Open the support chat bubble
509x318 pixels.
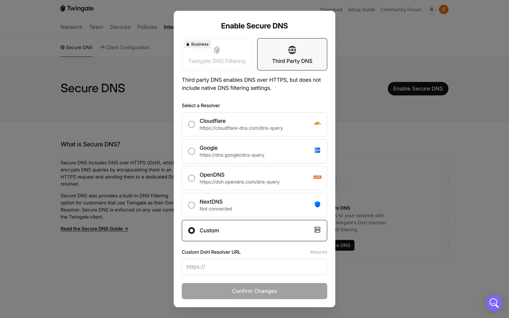click(494, 303)
